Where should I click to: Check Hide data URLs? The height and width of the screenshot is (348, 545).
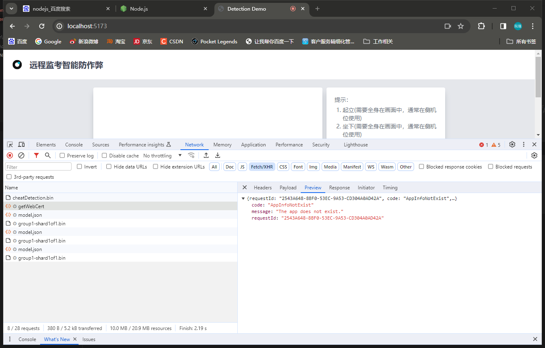point(109,166)
